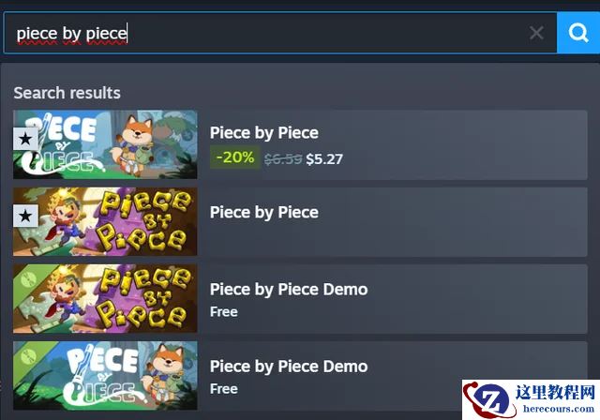Open the fox Piece by Piece game thumbnail
This screenshot has height=420, width=600.
tap(105, 144)
